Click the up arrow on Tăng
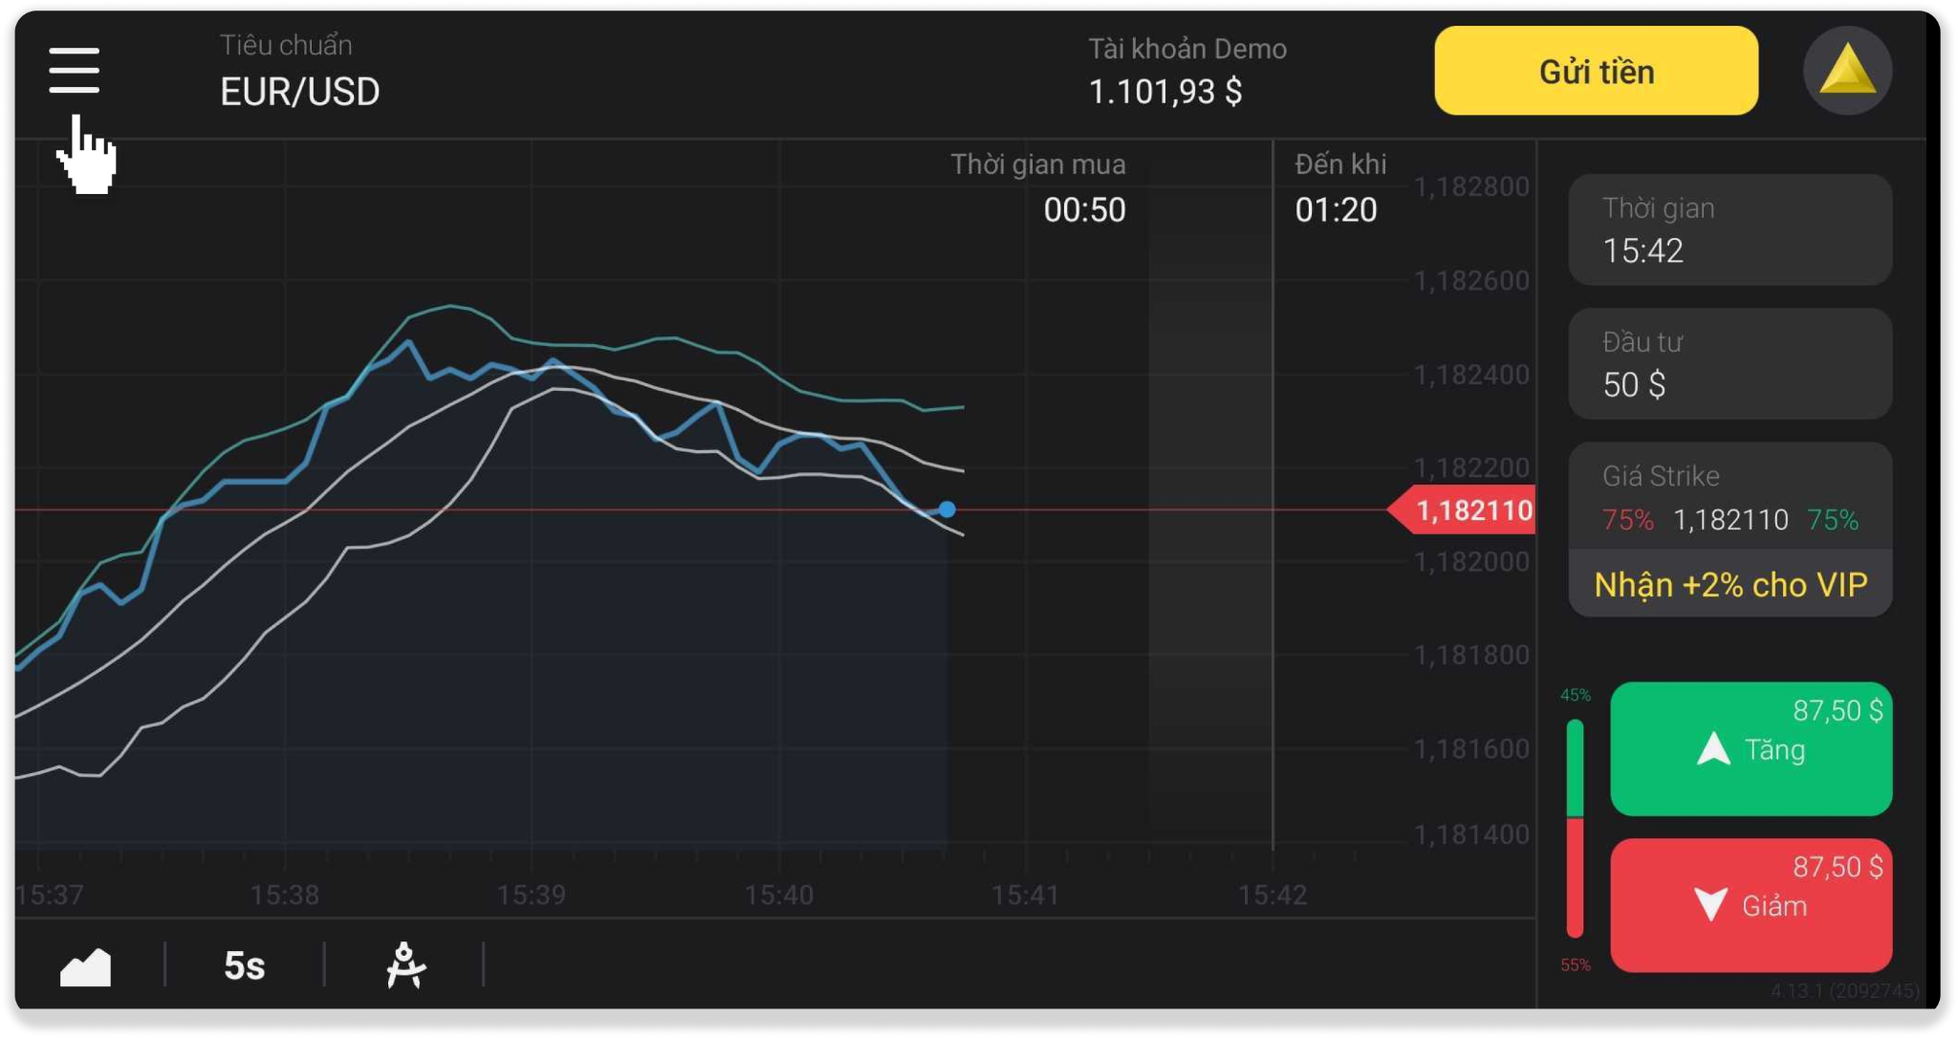 click(x=1713, y=749)
